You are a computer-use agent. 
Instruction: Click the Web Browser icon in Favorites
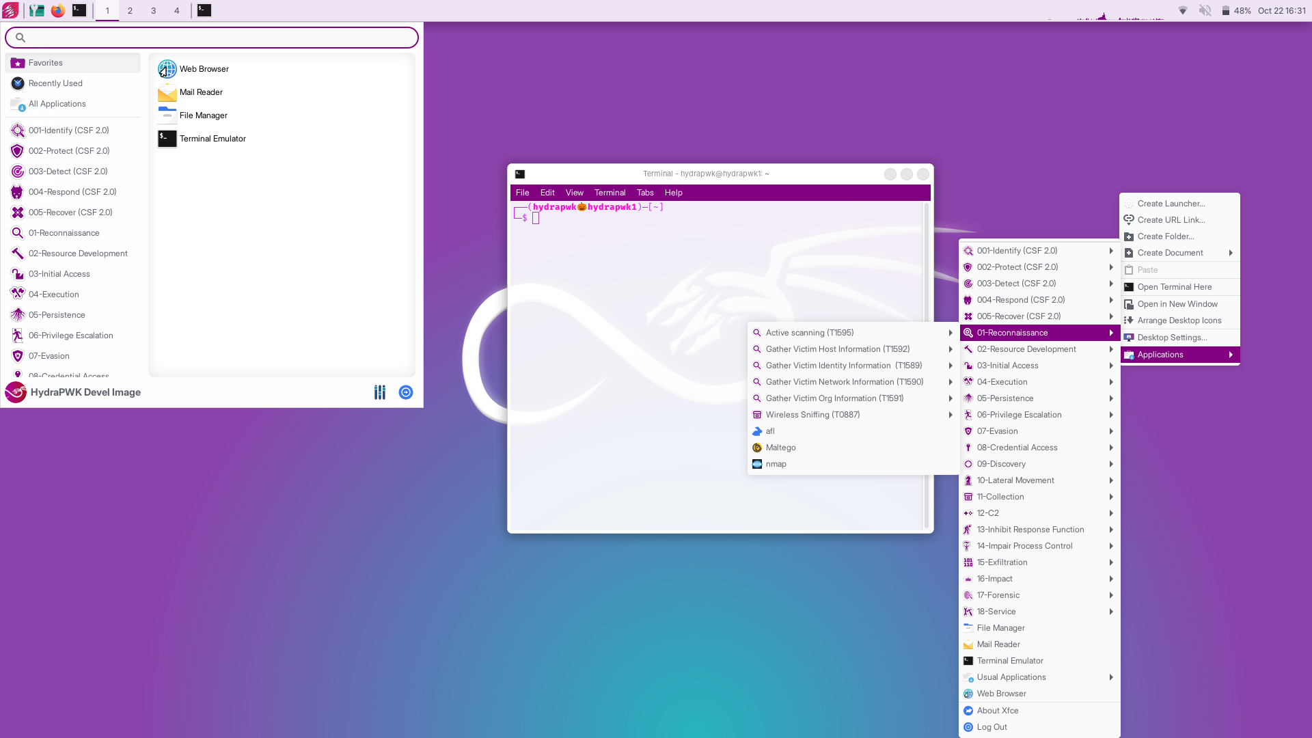coord(167,69)
